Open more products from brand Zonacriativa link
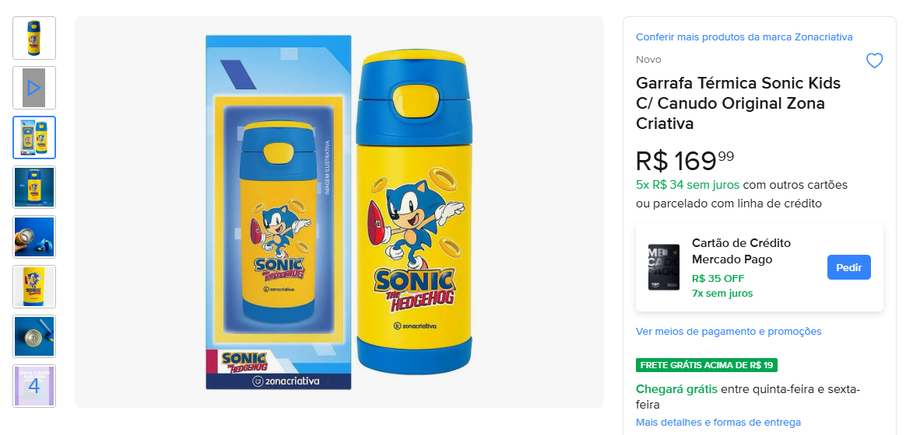 (x=744, y=37)
